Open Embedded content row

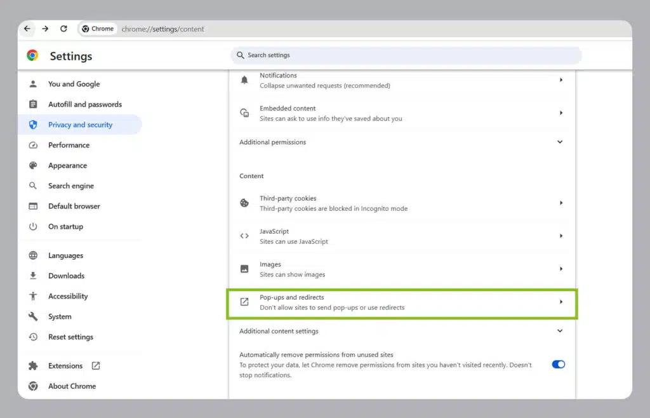coord(402,113)
